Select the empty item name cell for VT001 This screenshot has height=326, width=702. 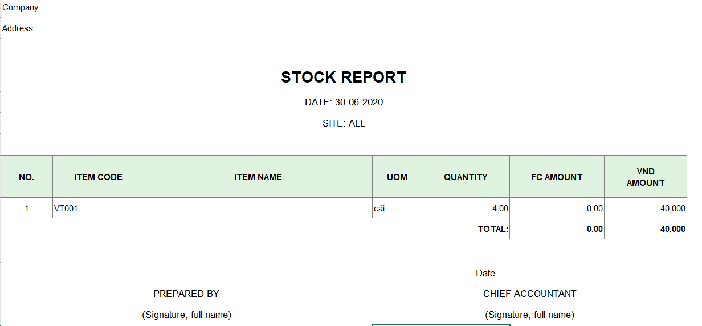pos(258,209)
